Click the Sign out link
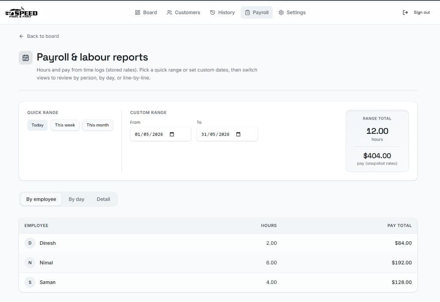440x302 pixels. (x=416, y=12)
